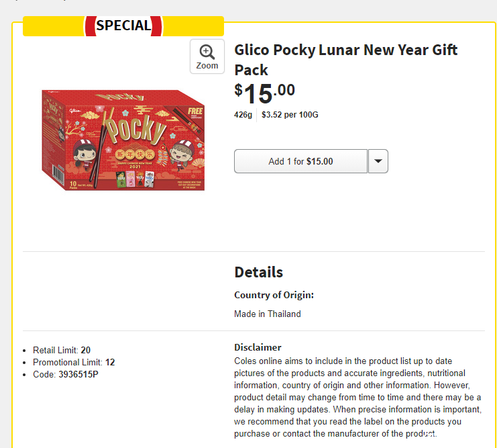Viewport: 497px width, 448px height.
Task: Click the Coles online disclaimer paragraph
Action: 358,397
